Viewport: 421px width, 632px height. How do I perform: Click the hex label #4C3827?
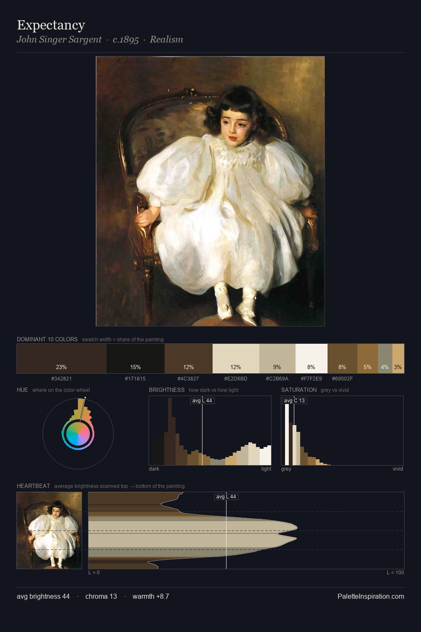click(x=188, y=379)
